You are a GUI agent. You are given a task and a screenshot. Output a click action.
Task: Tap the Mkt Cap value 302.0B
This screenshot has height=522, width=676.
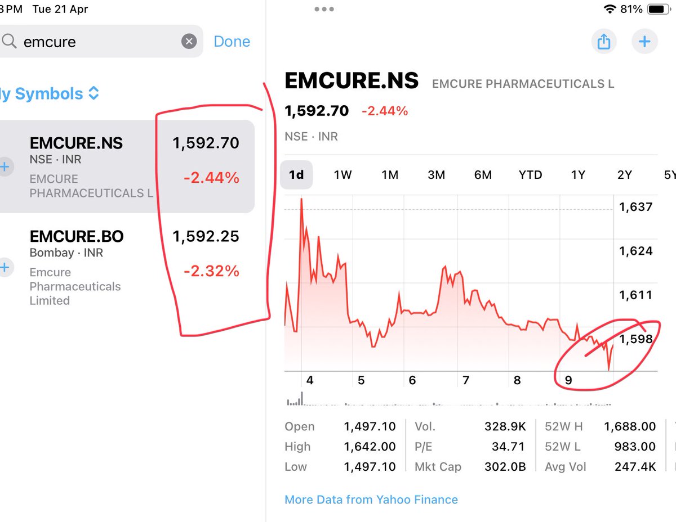(505, 467)
